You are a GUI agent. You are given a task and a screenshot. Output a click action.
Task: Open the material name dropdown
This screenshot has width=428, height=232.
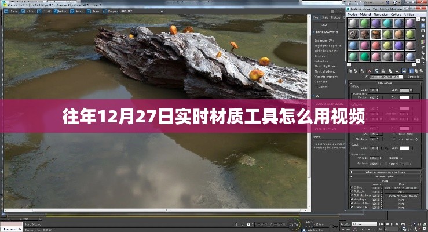tap(386, 76)
